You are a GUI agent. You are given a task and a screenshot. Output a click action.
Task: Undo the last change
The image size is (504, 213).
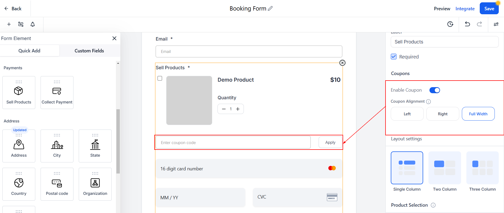467,24
